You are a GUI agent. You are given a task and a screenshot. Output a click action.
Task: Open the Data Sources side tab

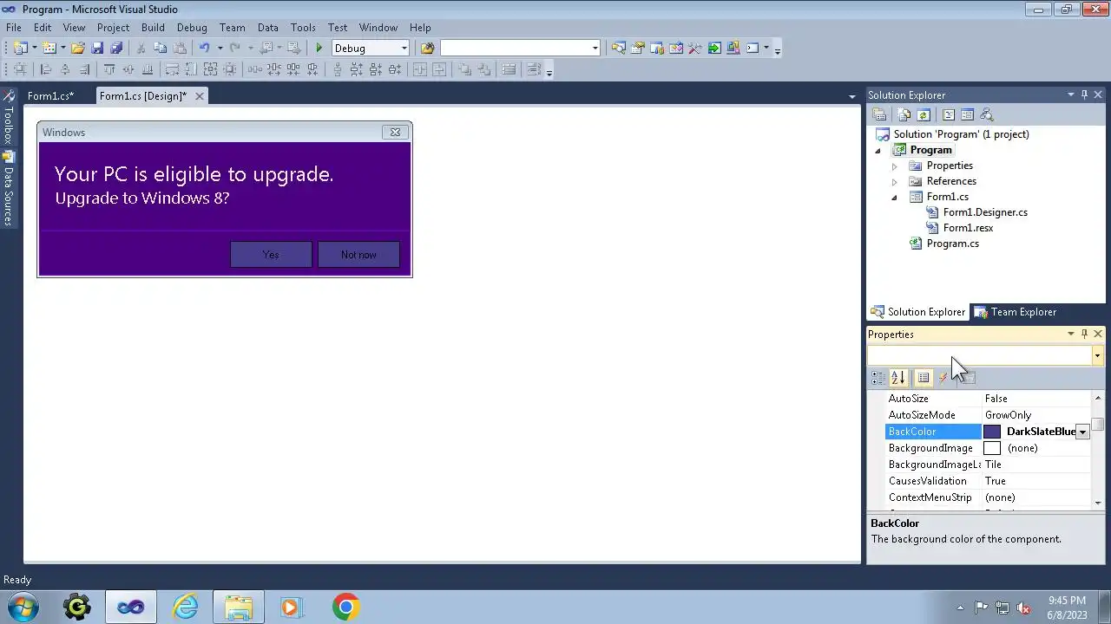point(8,189)
